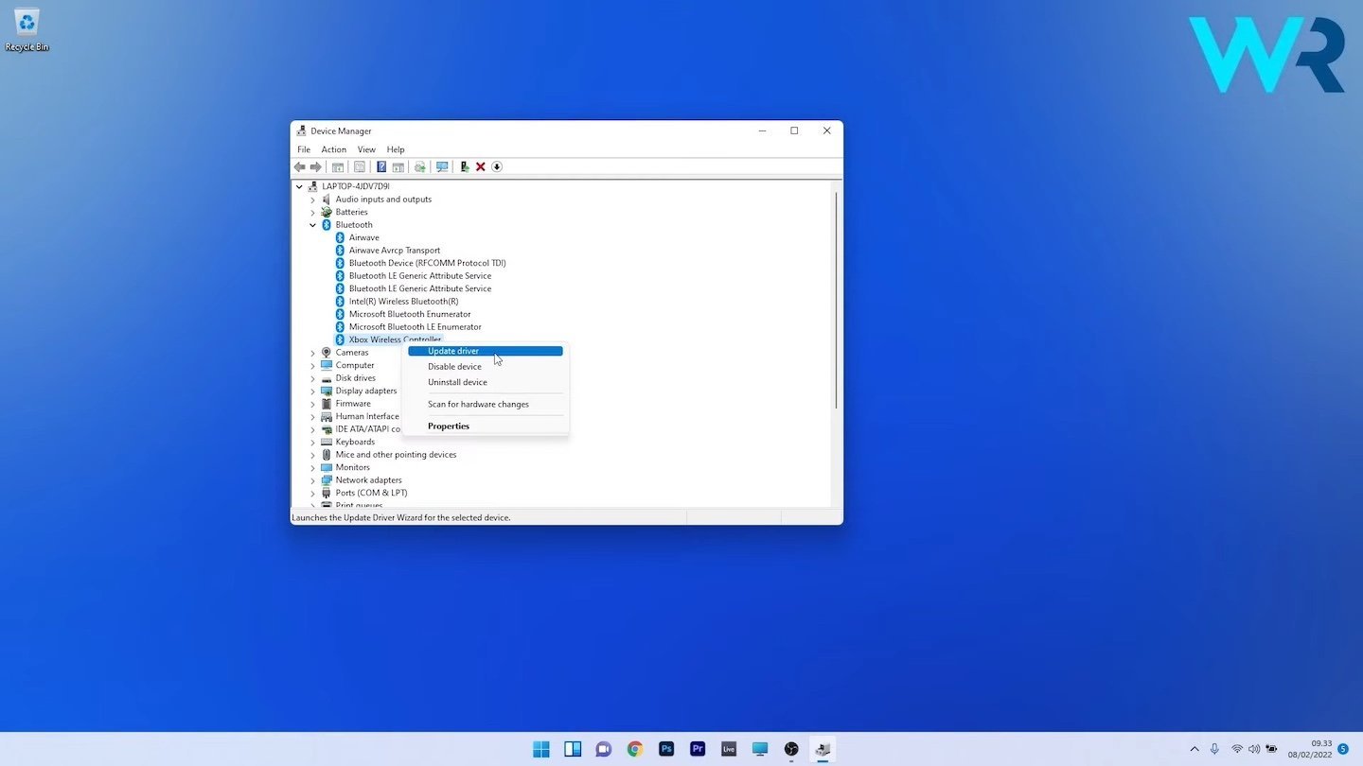Launch Google Chrome from the taskbar
The image size is (1363, 766).
pyautogui.click(x=635, y=749)
